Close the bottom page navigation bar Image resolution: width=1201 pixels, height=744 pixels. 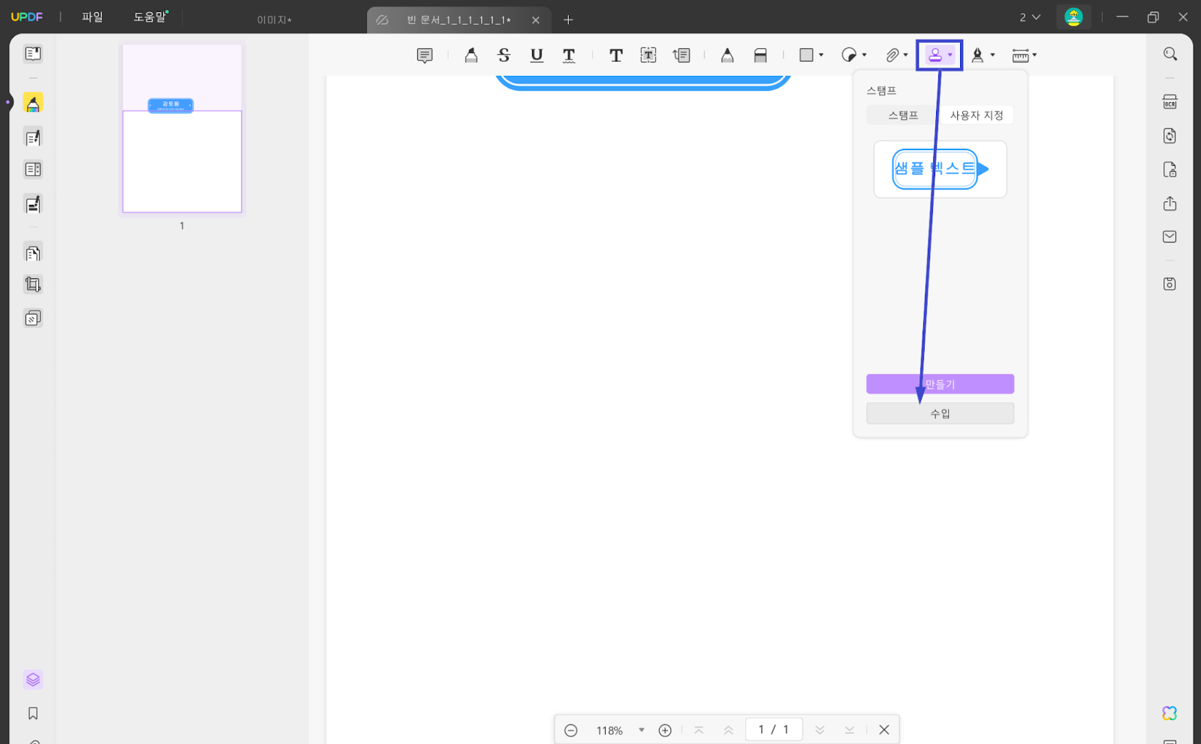[884, 730]
